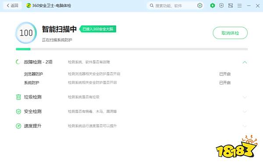263x165 pixels.
Task: Click 已开启 status for 系统防护
Action: tap(225, 83)
